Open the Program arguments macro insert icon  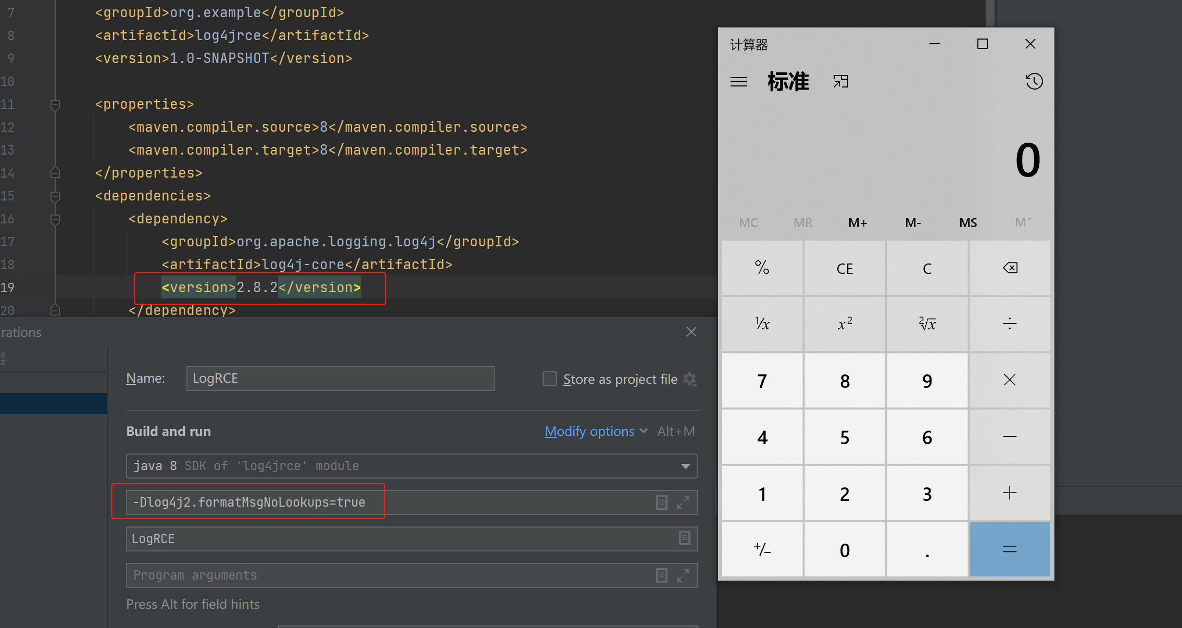pyautogui.click(x=661, y=575)
